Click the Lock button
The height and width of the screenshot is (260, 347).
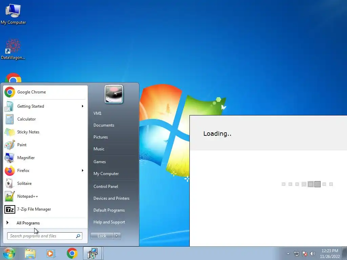102,236
